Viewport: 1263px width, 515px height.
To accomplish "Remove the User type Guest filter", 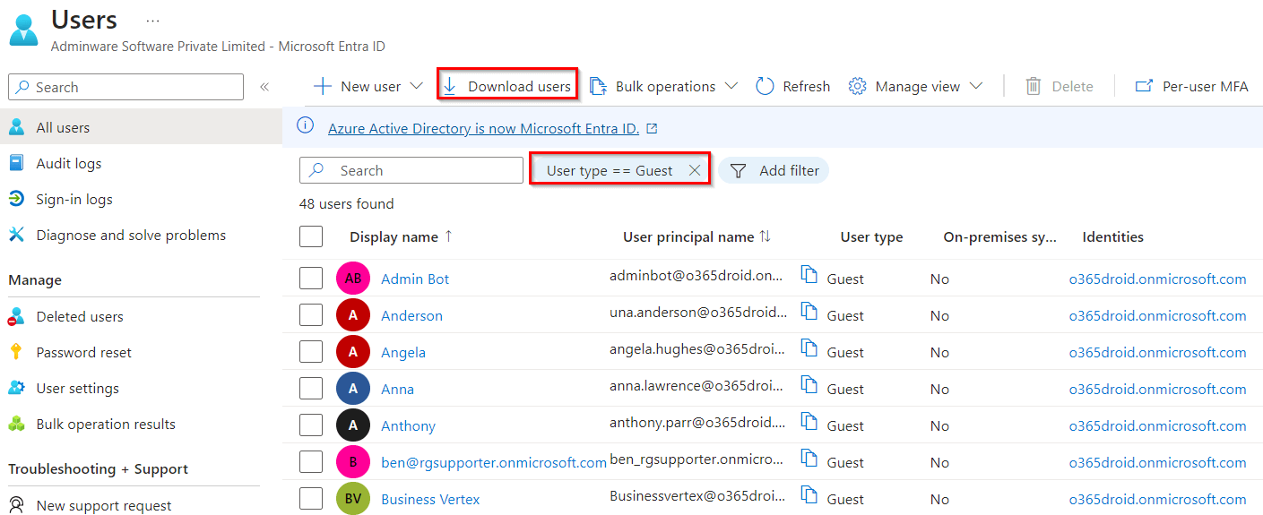I will (695, 170).
